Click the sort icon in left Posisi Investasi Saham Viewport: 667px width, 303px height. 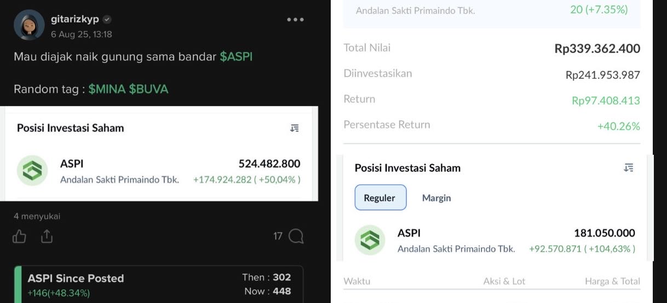point(295,128)
